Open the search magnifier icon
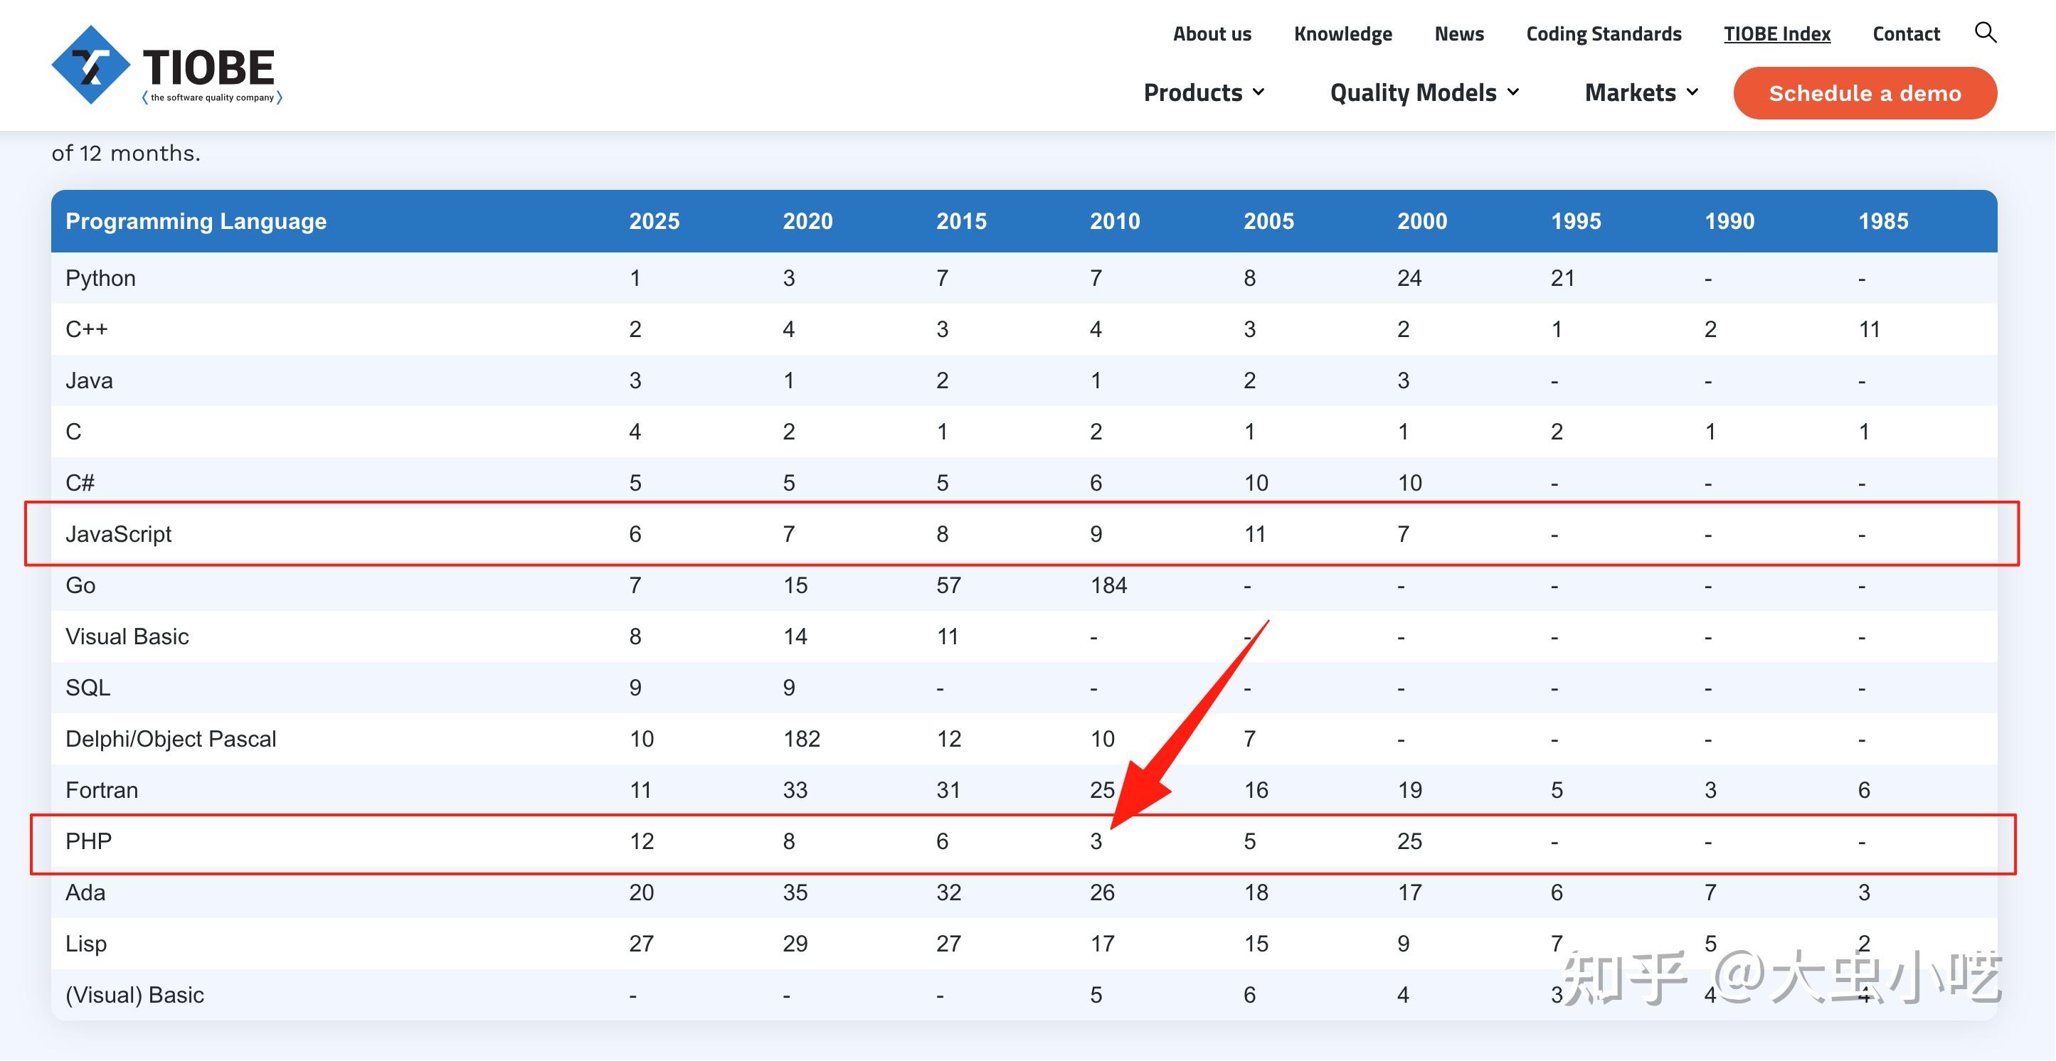2056x1061 pixels. click(x=1985, y=33)
